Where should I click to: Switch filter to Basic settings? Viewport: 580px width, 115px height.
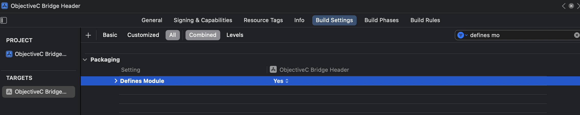[110, 35]
